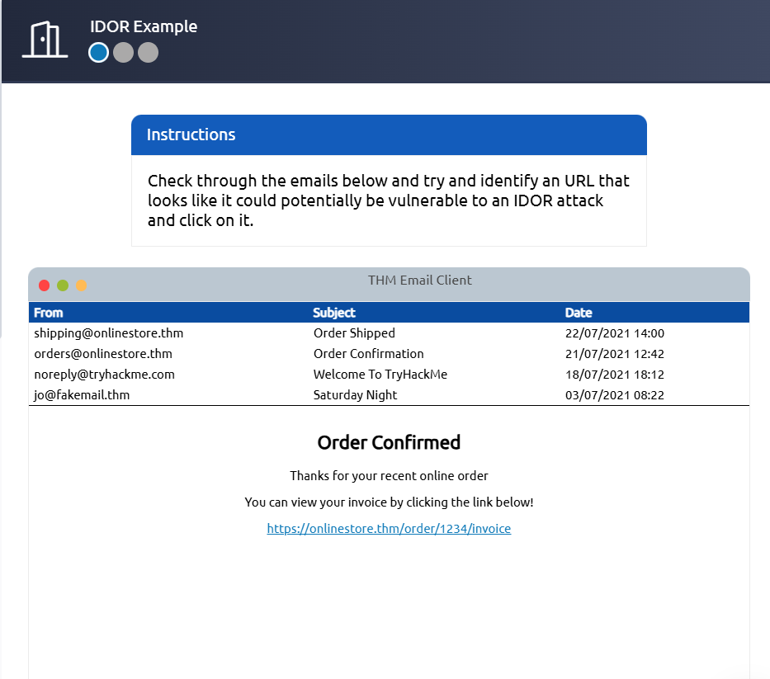This screenshot has height=679, width=770.
Task: Sort emails by the Date column header
Action: tap(578, 313)
